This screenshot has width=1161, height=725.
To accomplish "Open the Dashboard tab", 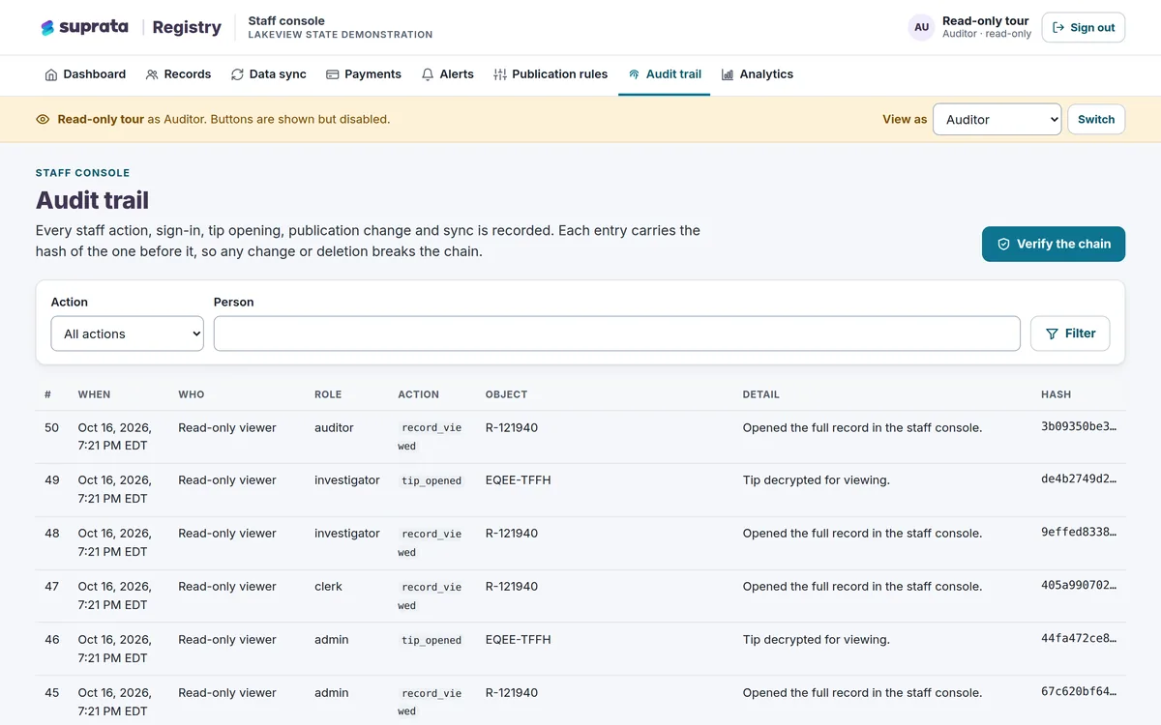I will click(x=85, y=74).
